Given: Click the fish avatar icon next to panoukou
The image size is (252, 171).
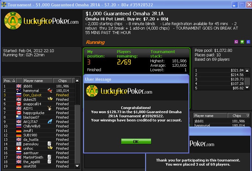Looking at the screenshot, I should pyautogui.click(x=50, y=144).
